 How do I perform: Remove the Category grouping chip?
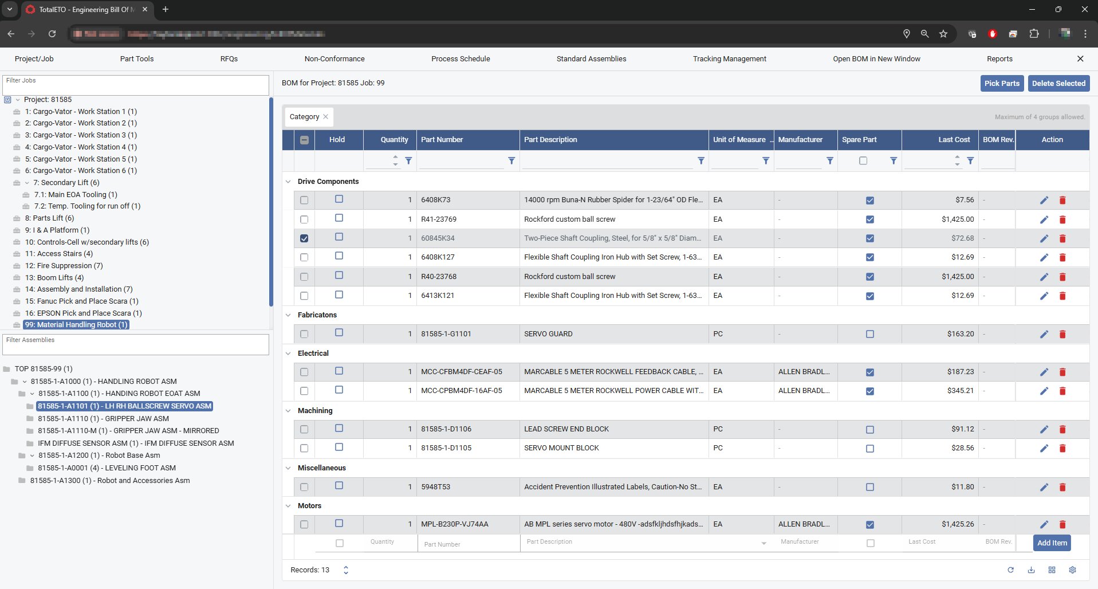pos(325,117)
